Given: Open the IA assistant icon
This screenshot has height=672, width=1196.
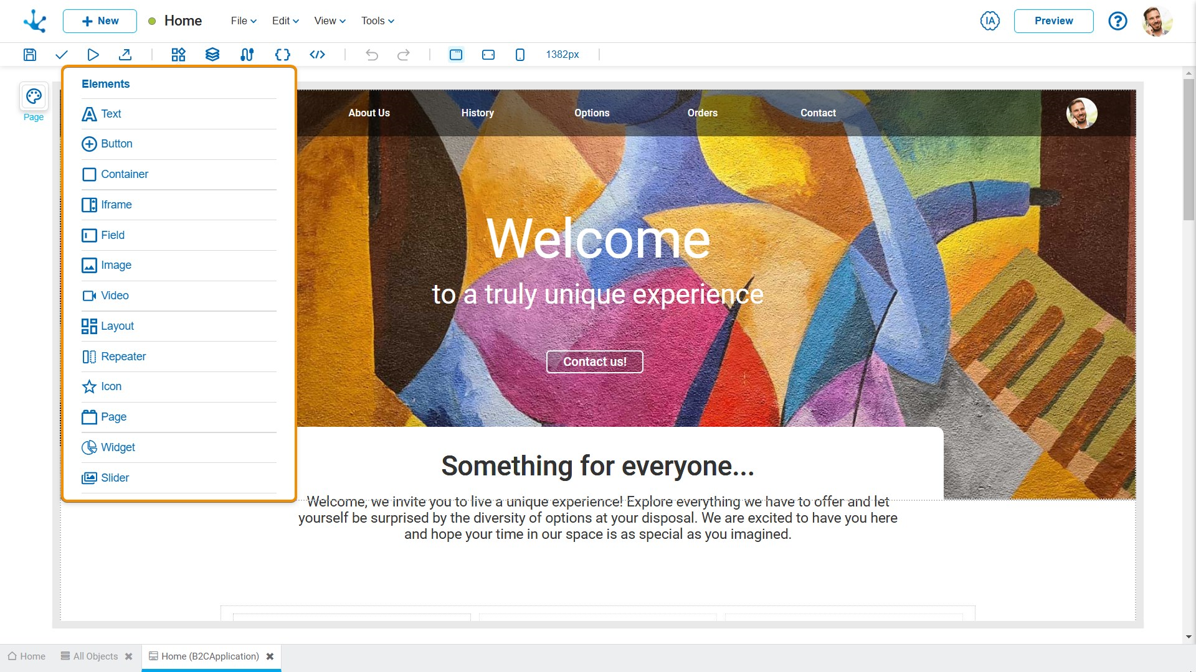Looking at the screenshot, I should [990, 21].
